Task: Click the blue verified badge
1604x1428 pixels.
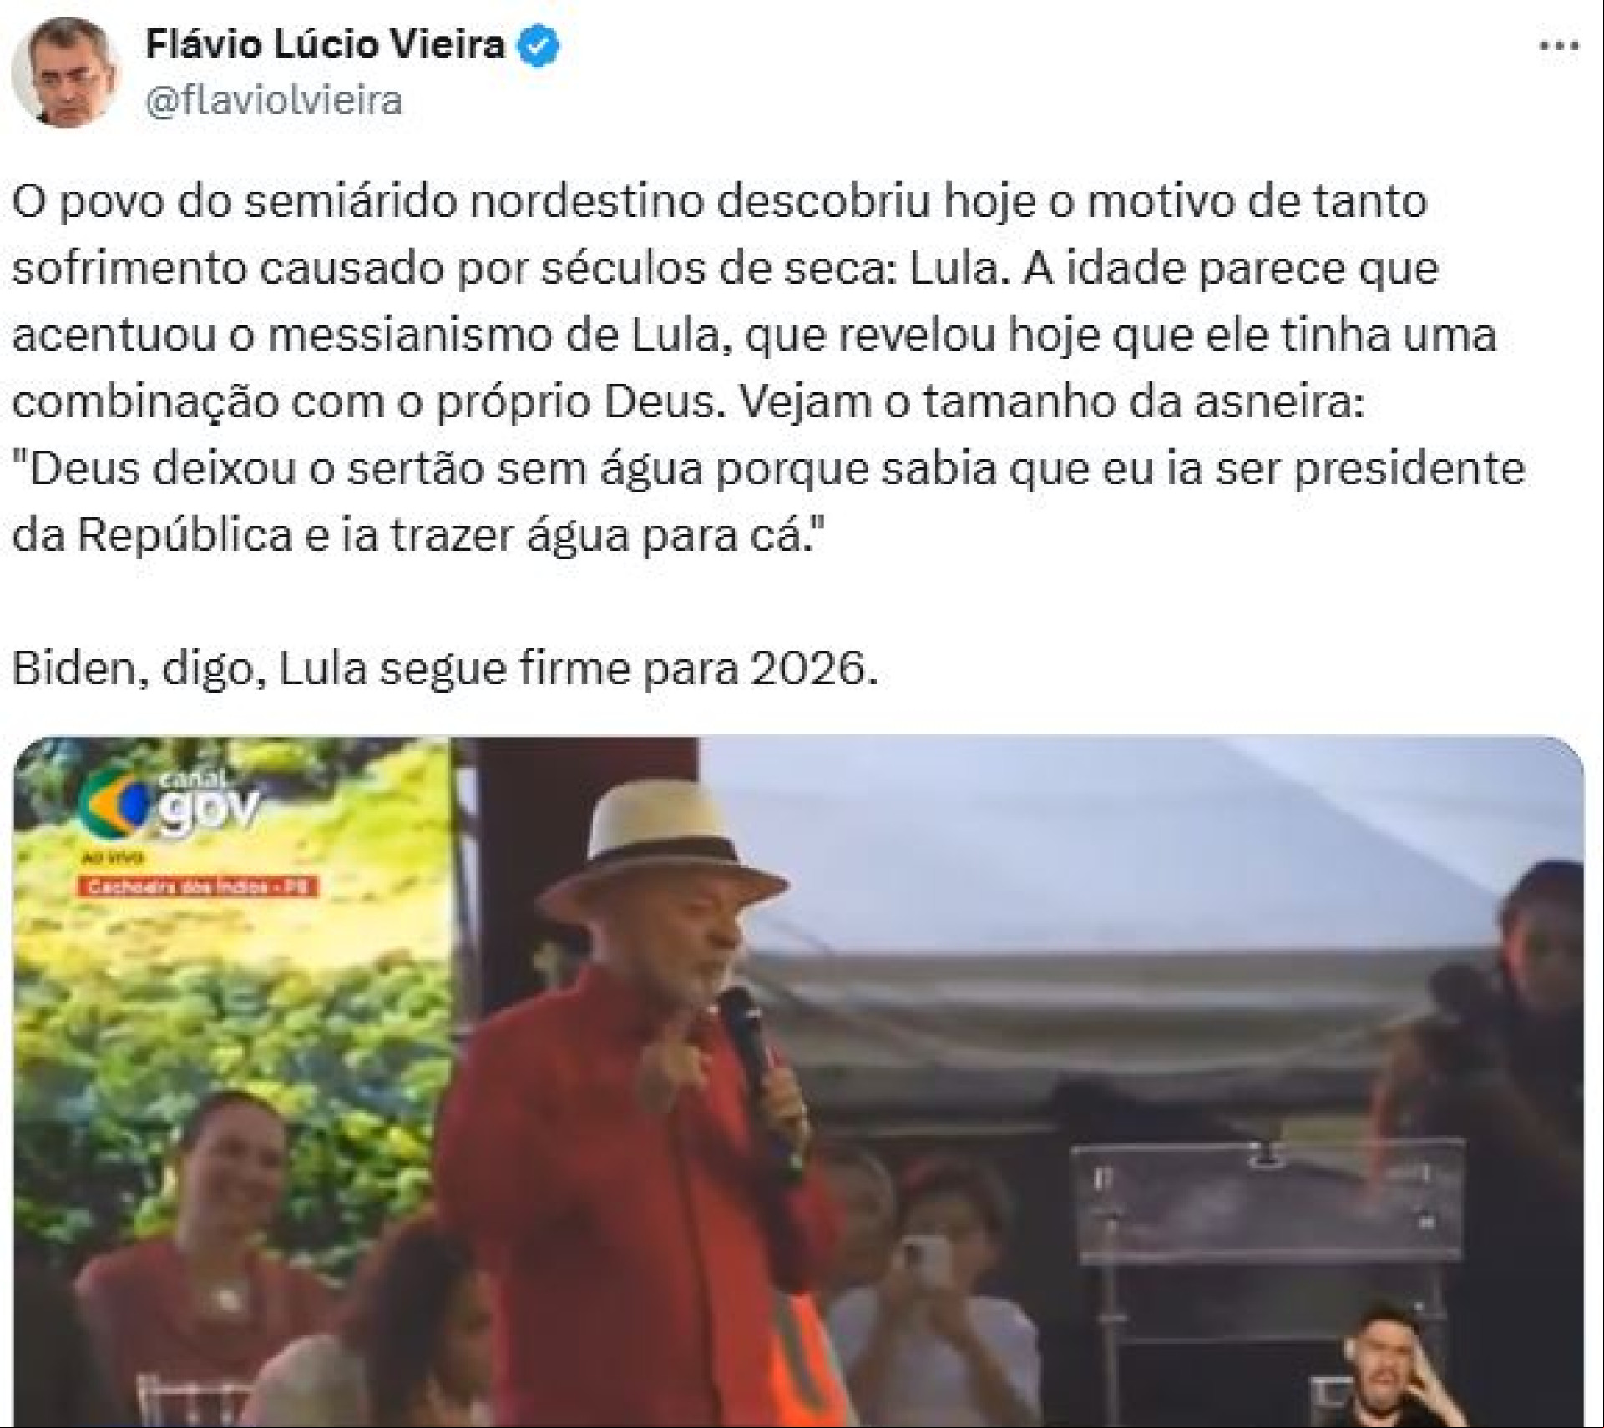Action: pyautogui.click(x=539, y=47)
